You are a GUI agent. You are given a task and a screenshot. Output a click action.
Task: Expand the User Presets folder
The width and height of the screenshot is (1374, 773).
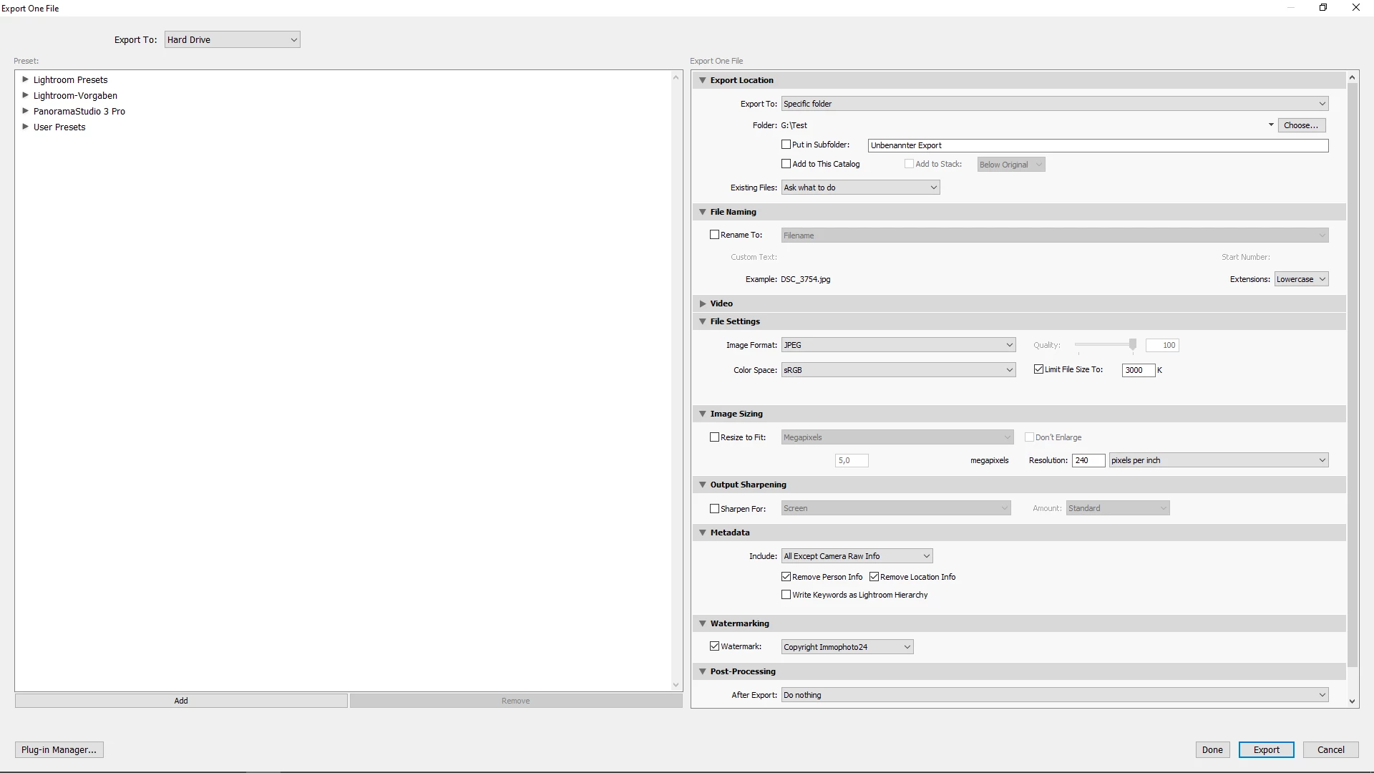[x=25, y=127]
